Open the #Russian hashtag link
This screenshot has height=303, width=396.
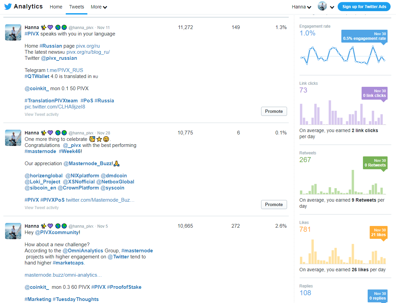point(51,46)
